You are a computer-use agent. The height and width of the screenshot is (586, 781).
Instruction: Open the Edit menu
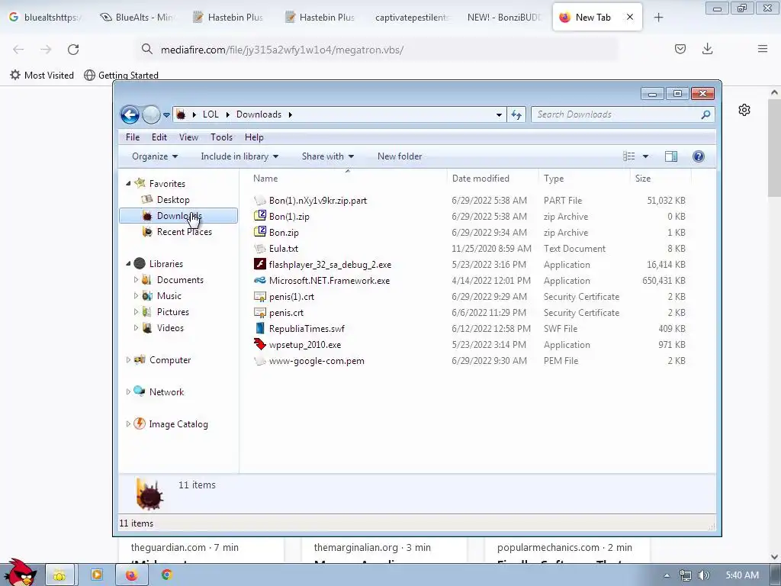click(x=159, y=137)
